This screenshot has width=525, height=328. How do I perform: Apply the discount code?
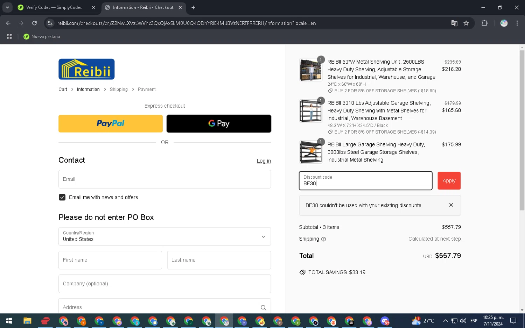(x=449, y=180)
